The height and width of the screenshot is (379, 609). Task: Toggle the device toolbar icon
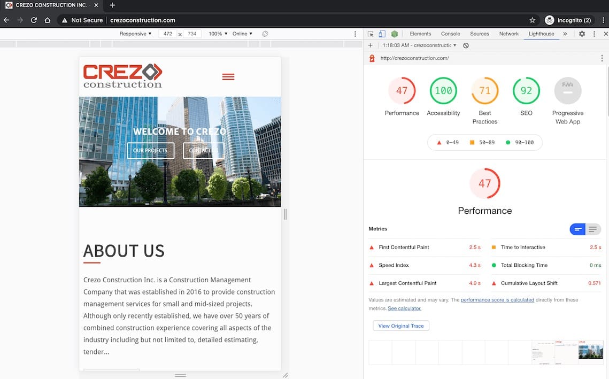[382, 34]
